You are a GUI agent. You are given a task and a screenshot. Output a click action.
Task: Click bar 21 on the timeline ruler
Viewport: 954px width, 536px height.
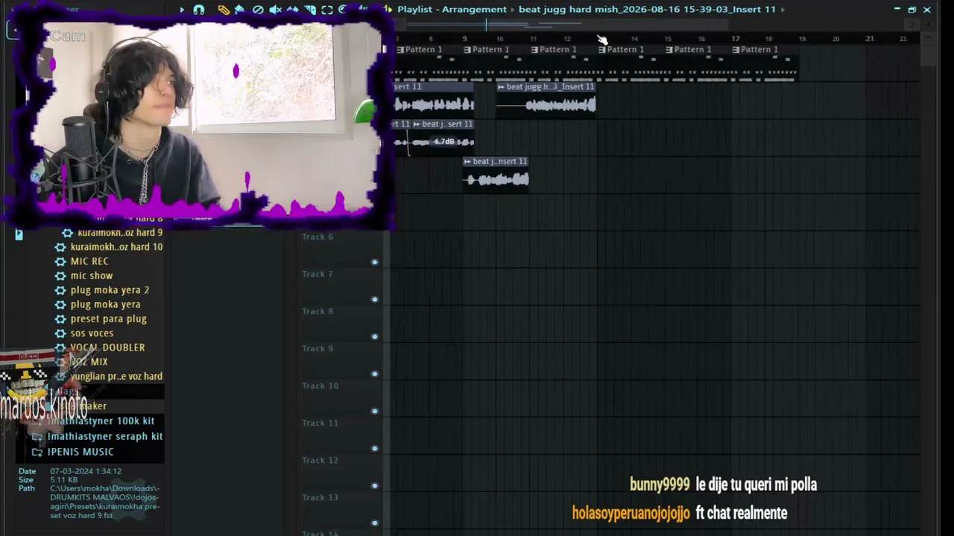[870, 39]
